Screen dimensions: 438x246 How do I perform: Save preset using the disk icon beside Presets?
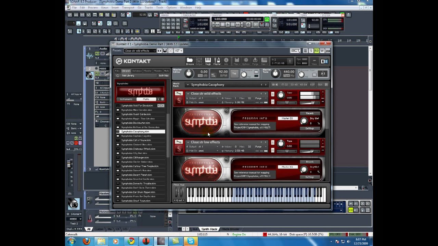click(x=165, y=51)
